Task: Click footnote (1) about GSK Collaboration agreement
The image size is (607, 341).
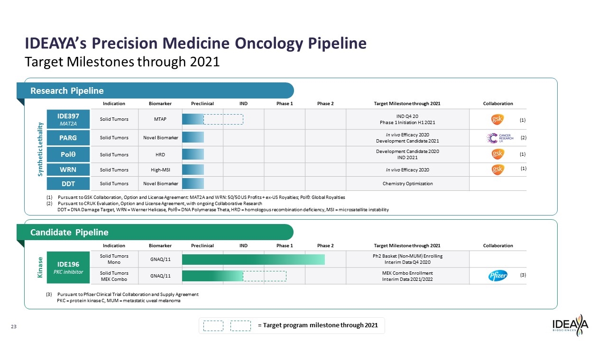Action: 195,197
